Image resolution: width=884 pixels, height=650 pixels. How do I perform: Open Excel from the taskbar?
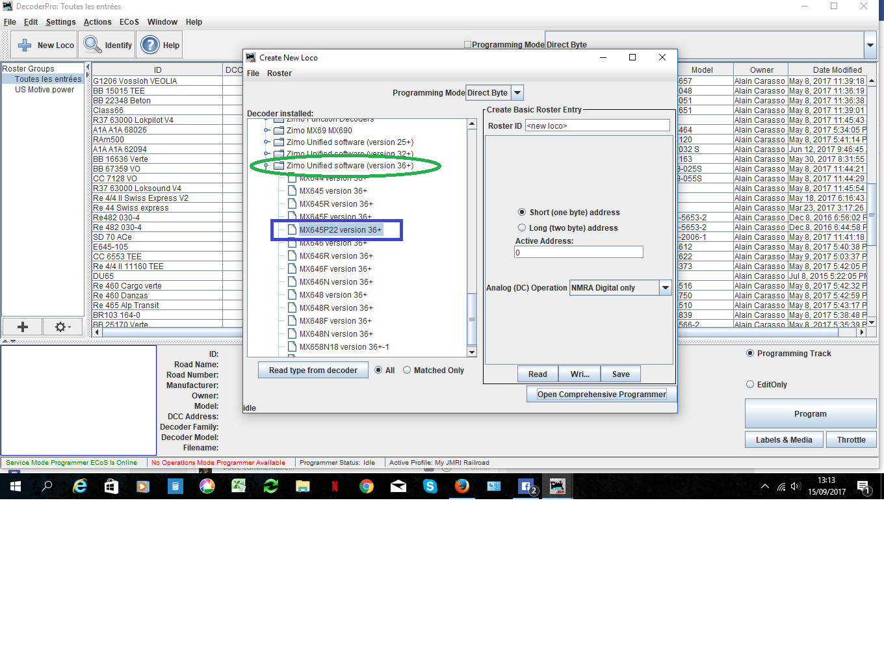pyautogui.click(x=239, y=486)
